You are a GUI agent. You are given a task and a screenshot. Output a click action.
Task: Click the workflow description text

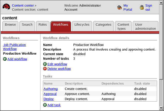[114, 49]
